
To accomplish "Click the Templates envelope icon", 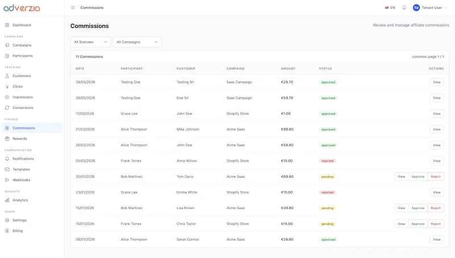I will [x=7, y=169].
